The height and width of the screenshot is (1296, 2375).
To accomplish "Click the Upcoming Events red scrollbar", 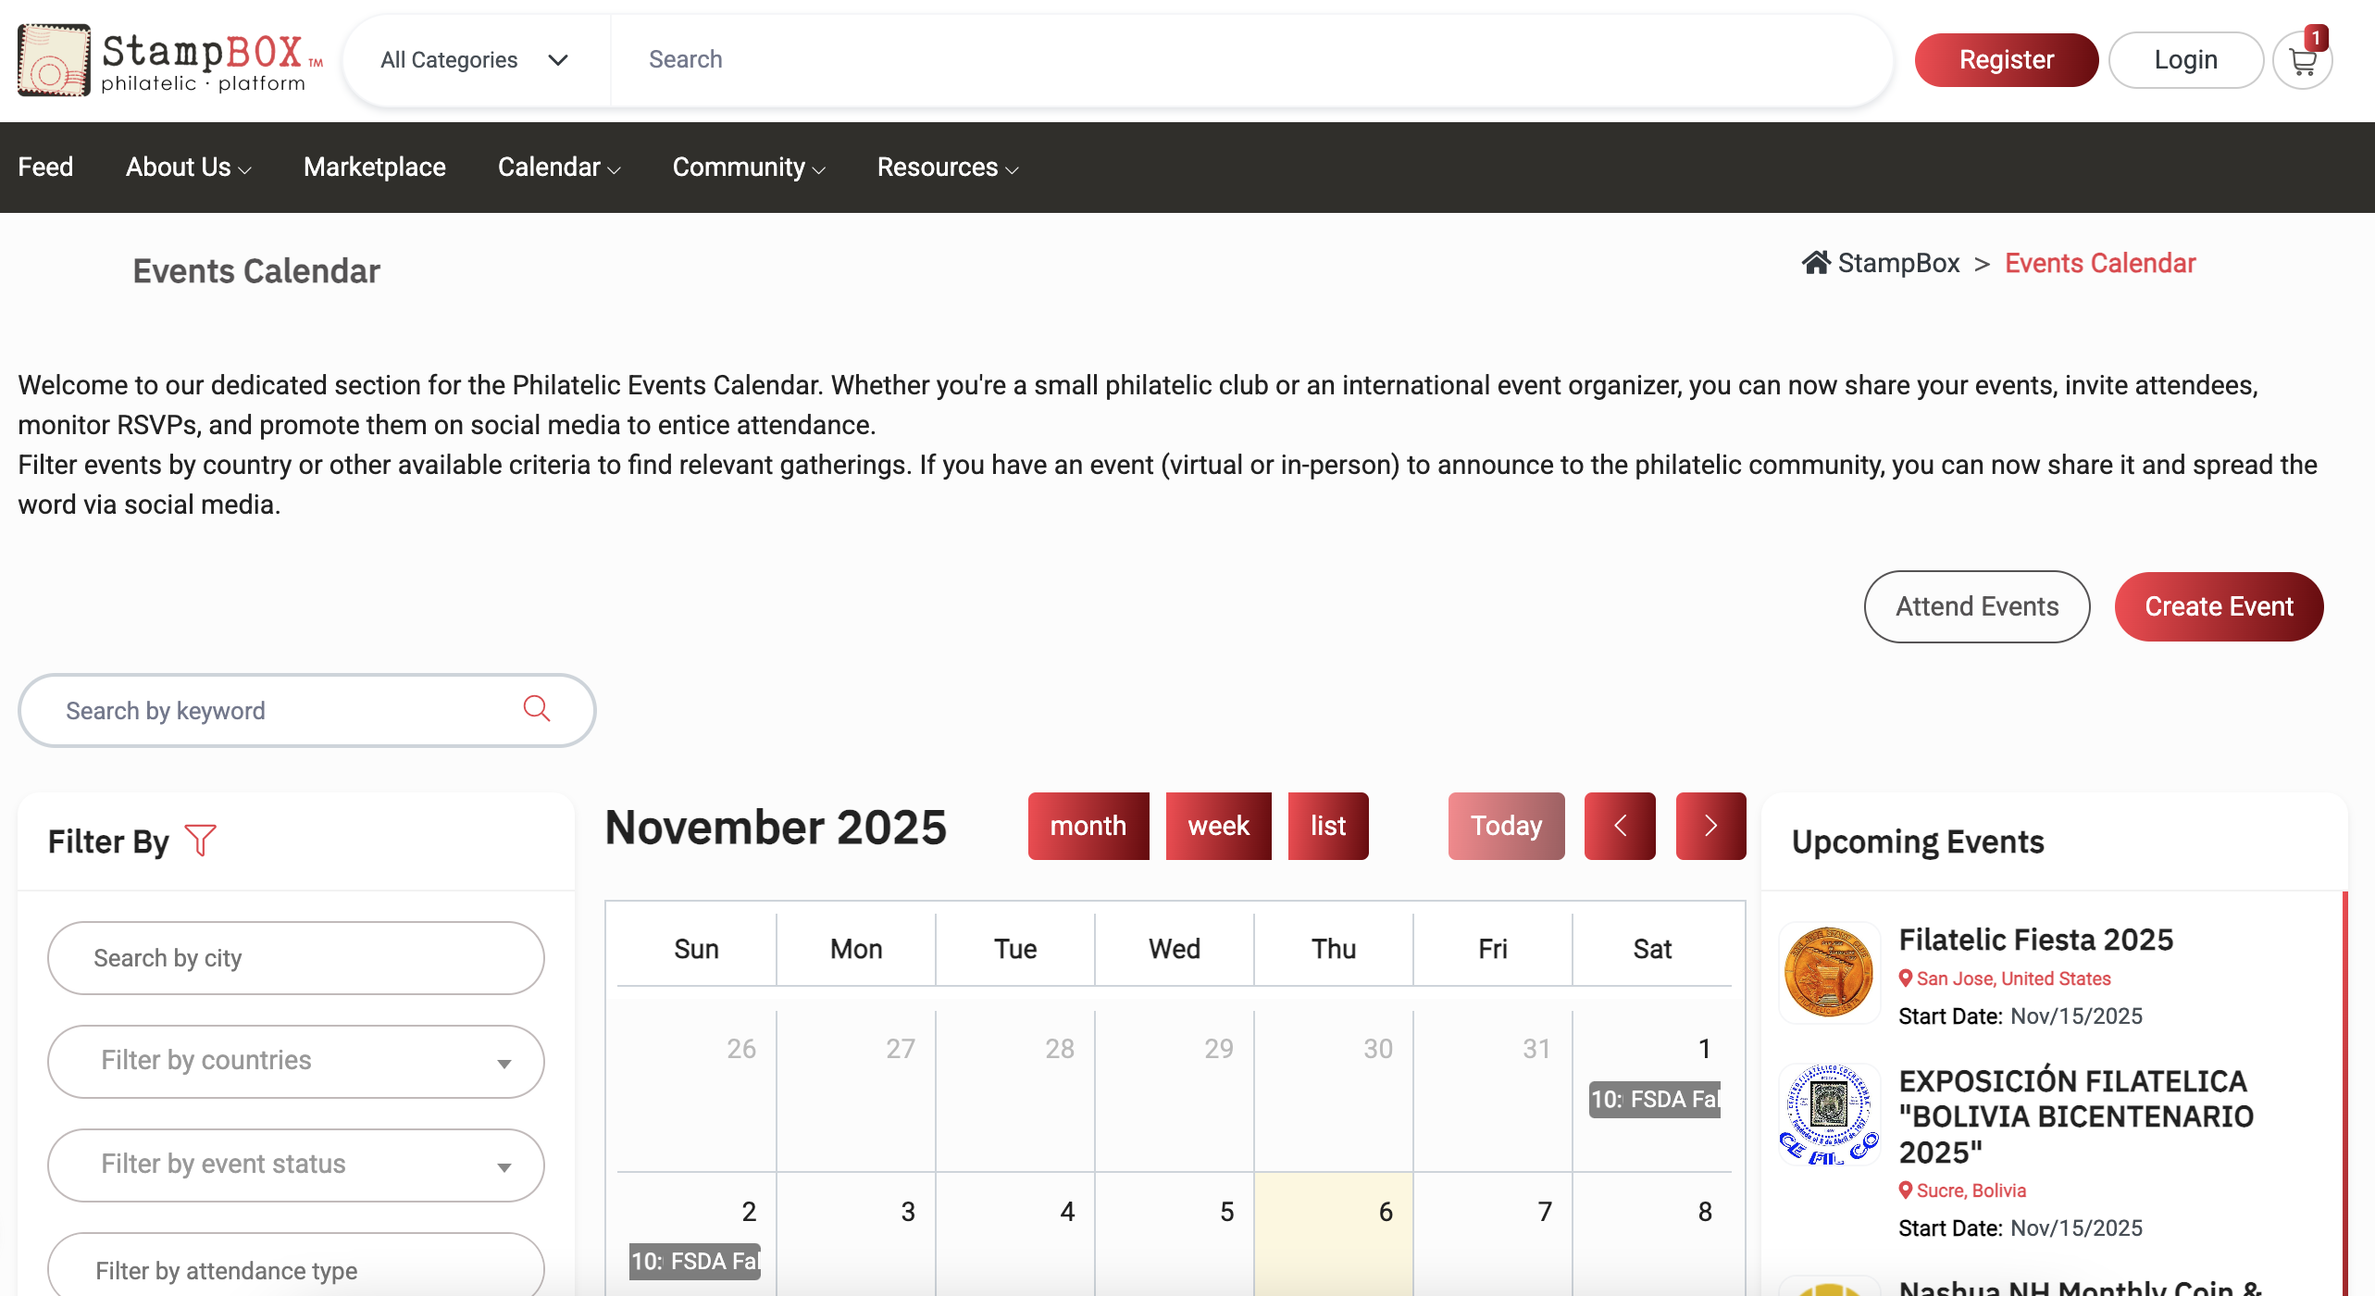I will tap(2345, 1092).
